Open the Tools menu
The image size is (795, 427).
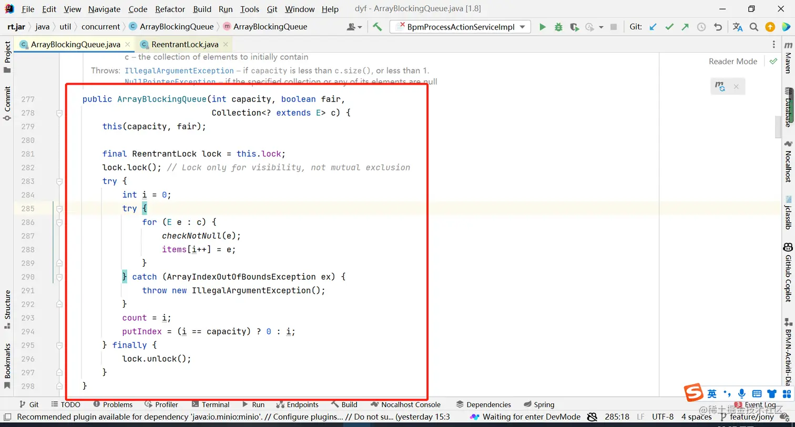pyautogui.click(x=250, y=9)
